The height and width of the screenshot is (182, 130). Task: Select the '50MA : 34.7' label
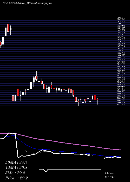tap(16, 162)
